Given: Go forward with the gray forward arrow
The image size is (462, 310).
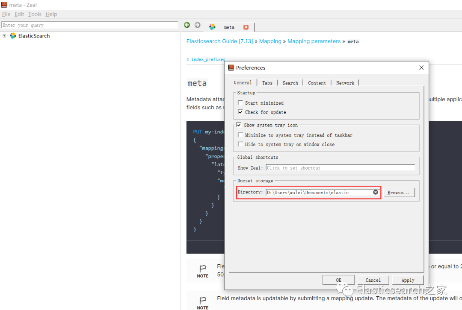Looking at the screenshot, I should [x=197, y=25].
